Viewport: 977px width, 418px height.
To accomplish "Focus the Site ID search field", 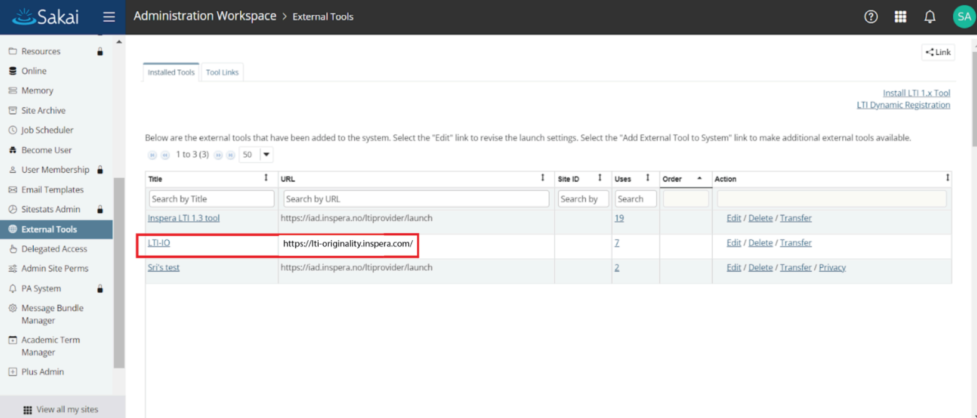I will [x=583, y=199].
